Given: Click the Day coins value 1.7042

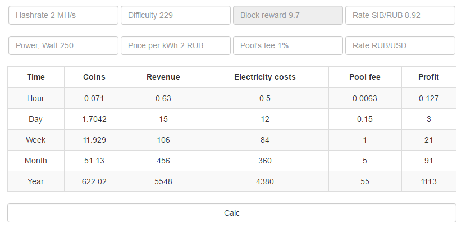Looking at the screenshot, I should click(x=94, y=119).
